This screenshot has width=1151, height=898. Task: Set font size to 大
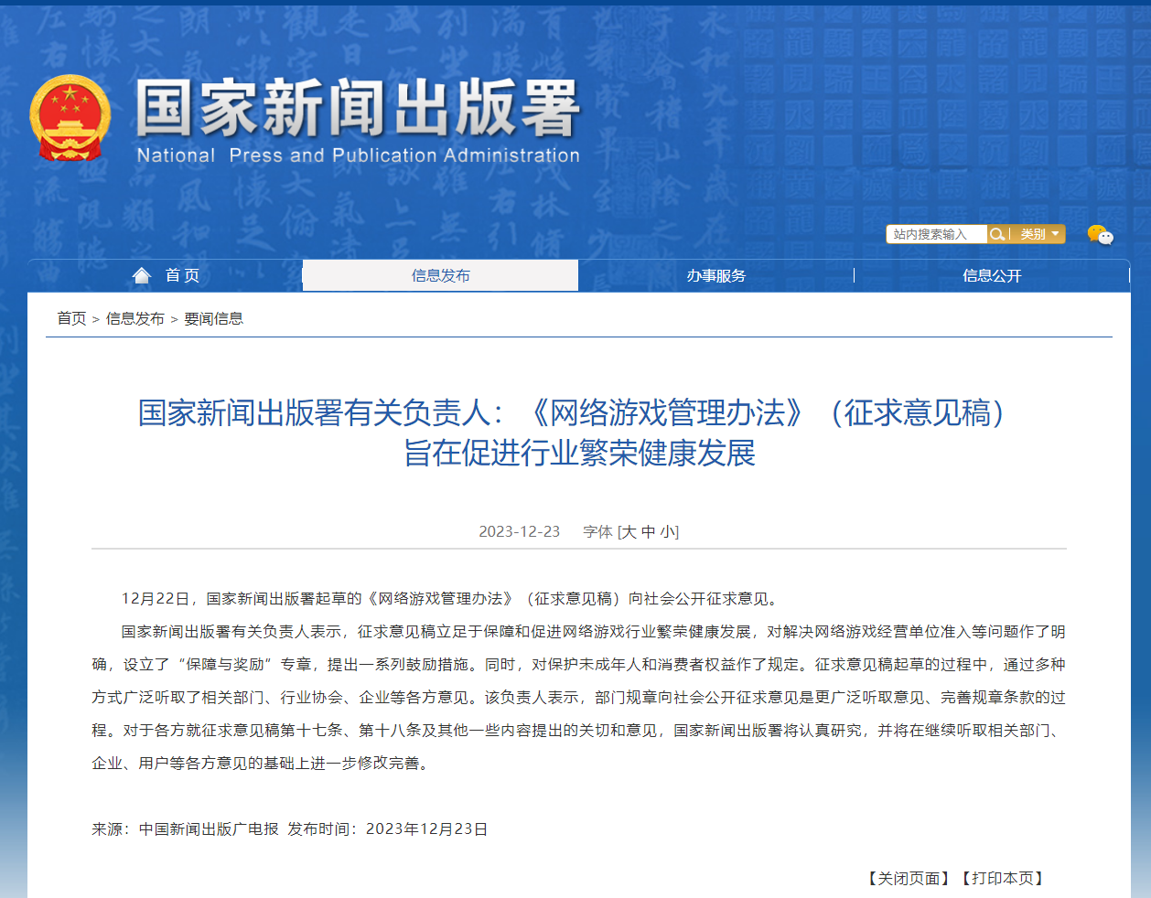(629, 532)
